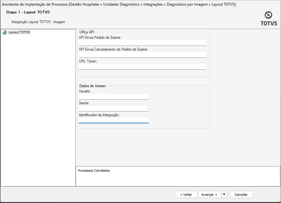Image resolution: width=281 pixels, height=203 pixels.
Task: Cancel the wizard with Cancelar
Action: (x=241, y=194)
